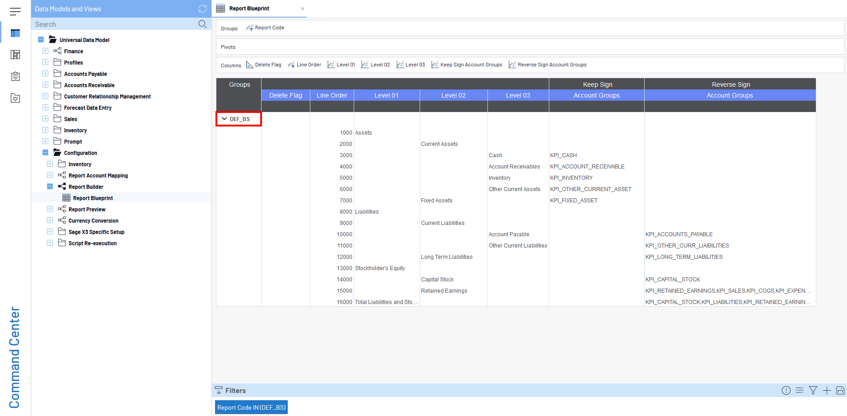This screenshot has height=416, width=847.
Task: Expand the Accounts Payable folder
Action: [x=46, y=74]
